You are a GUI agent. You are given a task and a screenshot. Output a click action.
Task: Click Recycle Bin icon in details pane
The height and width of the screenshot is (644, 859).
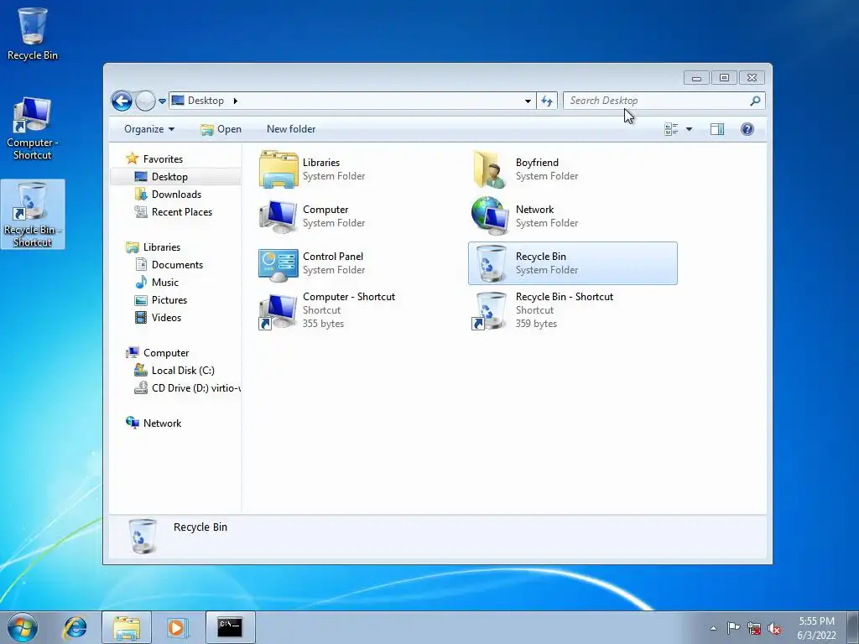click(x=143, y=536)
